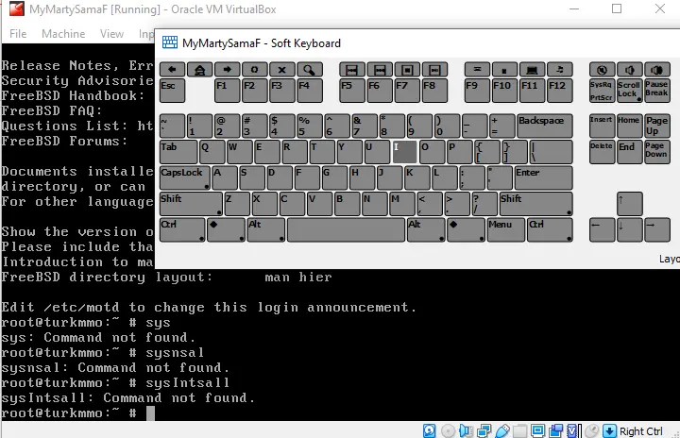Click the back arrow multimedia key

[172, 70]
